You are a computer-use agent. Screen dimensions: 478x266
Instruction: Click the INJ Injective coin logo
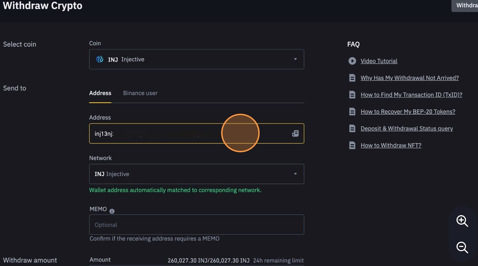click(x=100, y=59)
